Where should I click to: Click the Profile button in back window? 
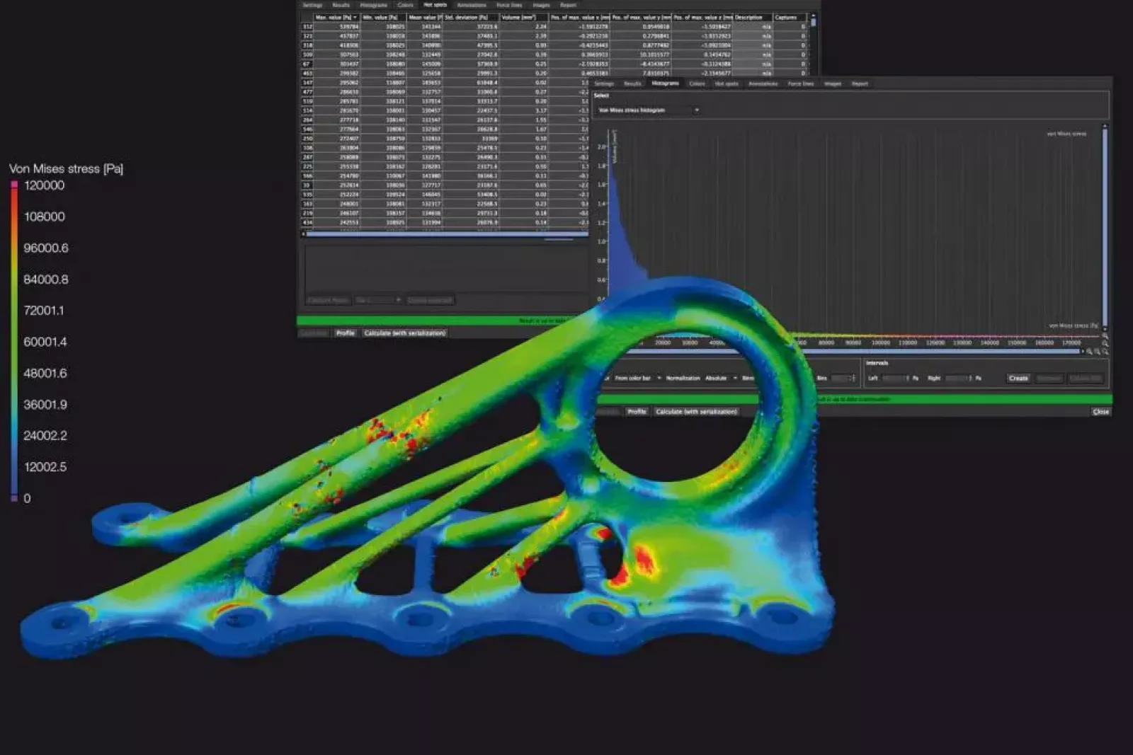click(346, 333)
